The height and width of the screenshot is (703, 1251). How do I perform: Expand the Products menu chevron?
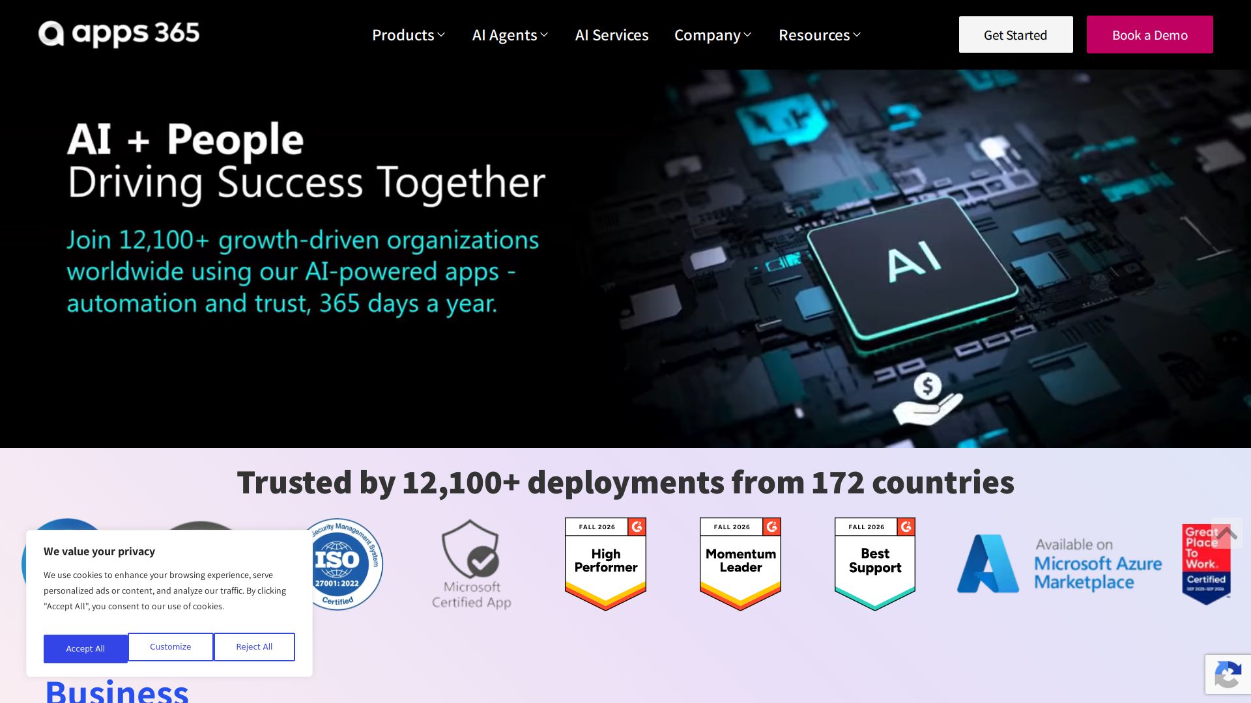click(441, 35)
